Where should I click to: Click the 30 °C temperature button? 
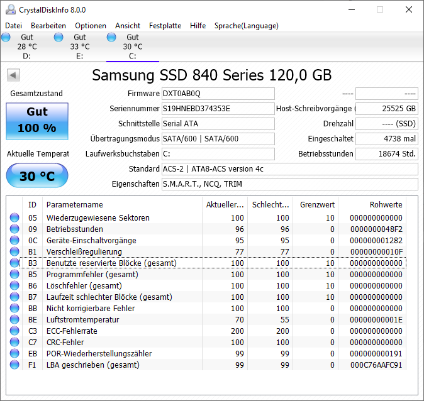click(x=37, y=175)
